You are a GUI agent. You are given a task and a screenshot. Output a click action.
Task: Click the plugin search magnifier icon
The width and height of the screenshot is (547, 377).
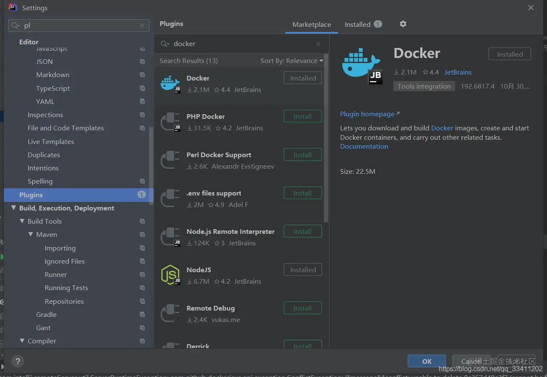[x=165, y=44]
